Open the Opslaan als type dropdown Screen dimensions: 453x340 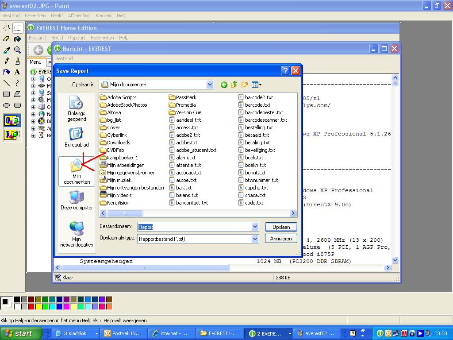[x=255, y=239]
